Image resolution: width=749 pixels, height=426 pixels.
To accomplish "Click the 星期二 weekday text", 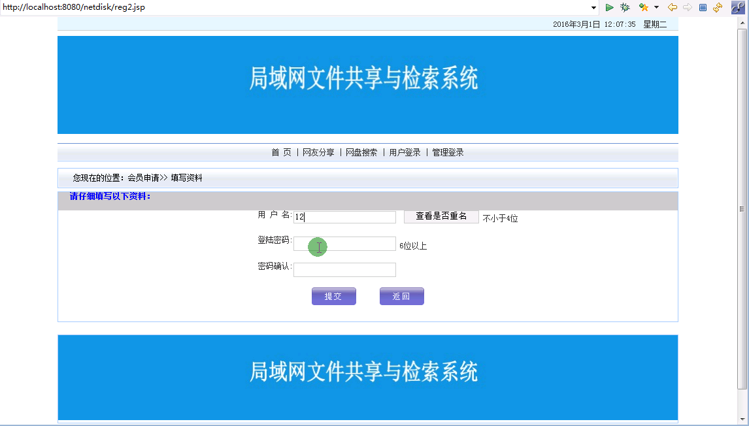I will tap(655, 24).
